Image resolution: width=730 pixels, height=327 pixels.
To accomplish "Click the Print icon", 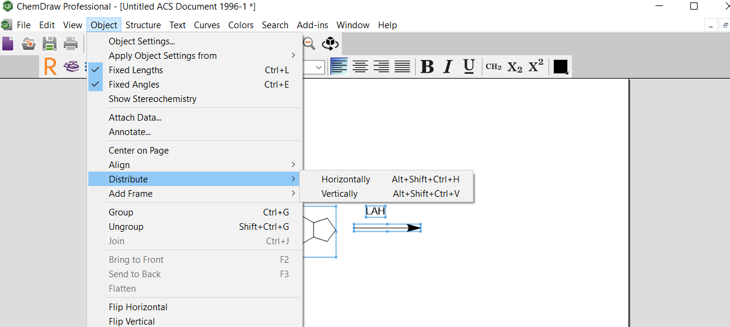I will pos(70,44).
